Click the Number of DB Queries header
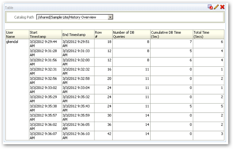Screen dimensions: 233x149 click(x=131, y=35)
